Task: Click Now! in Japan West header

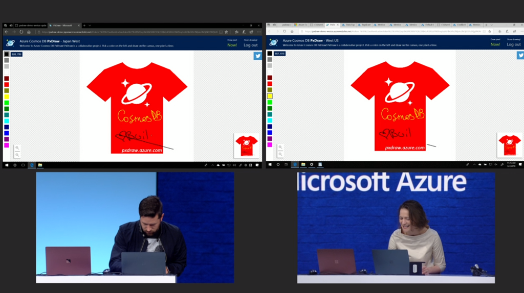Action: pyautogui.click(x=232, y=45)
